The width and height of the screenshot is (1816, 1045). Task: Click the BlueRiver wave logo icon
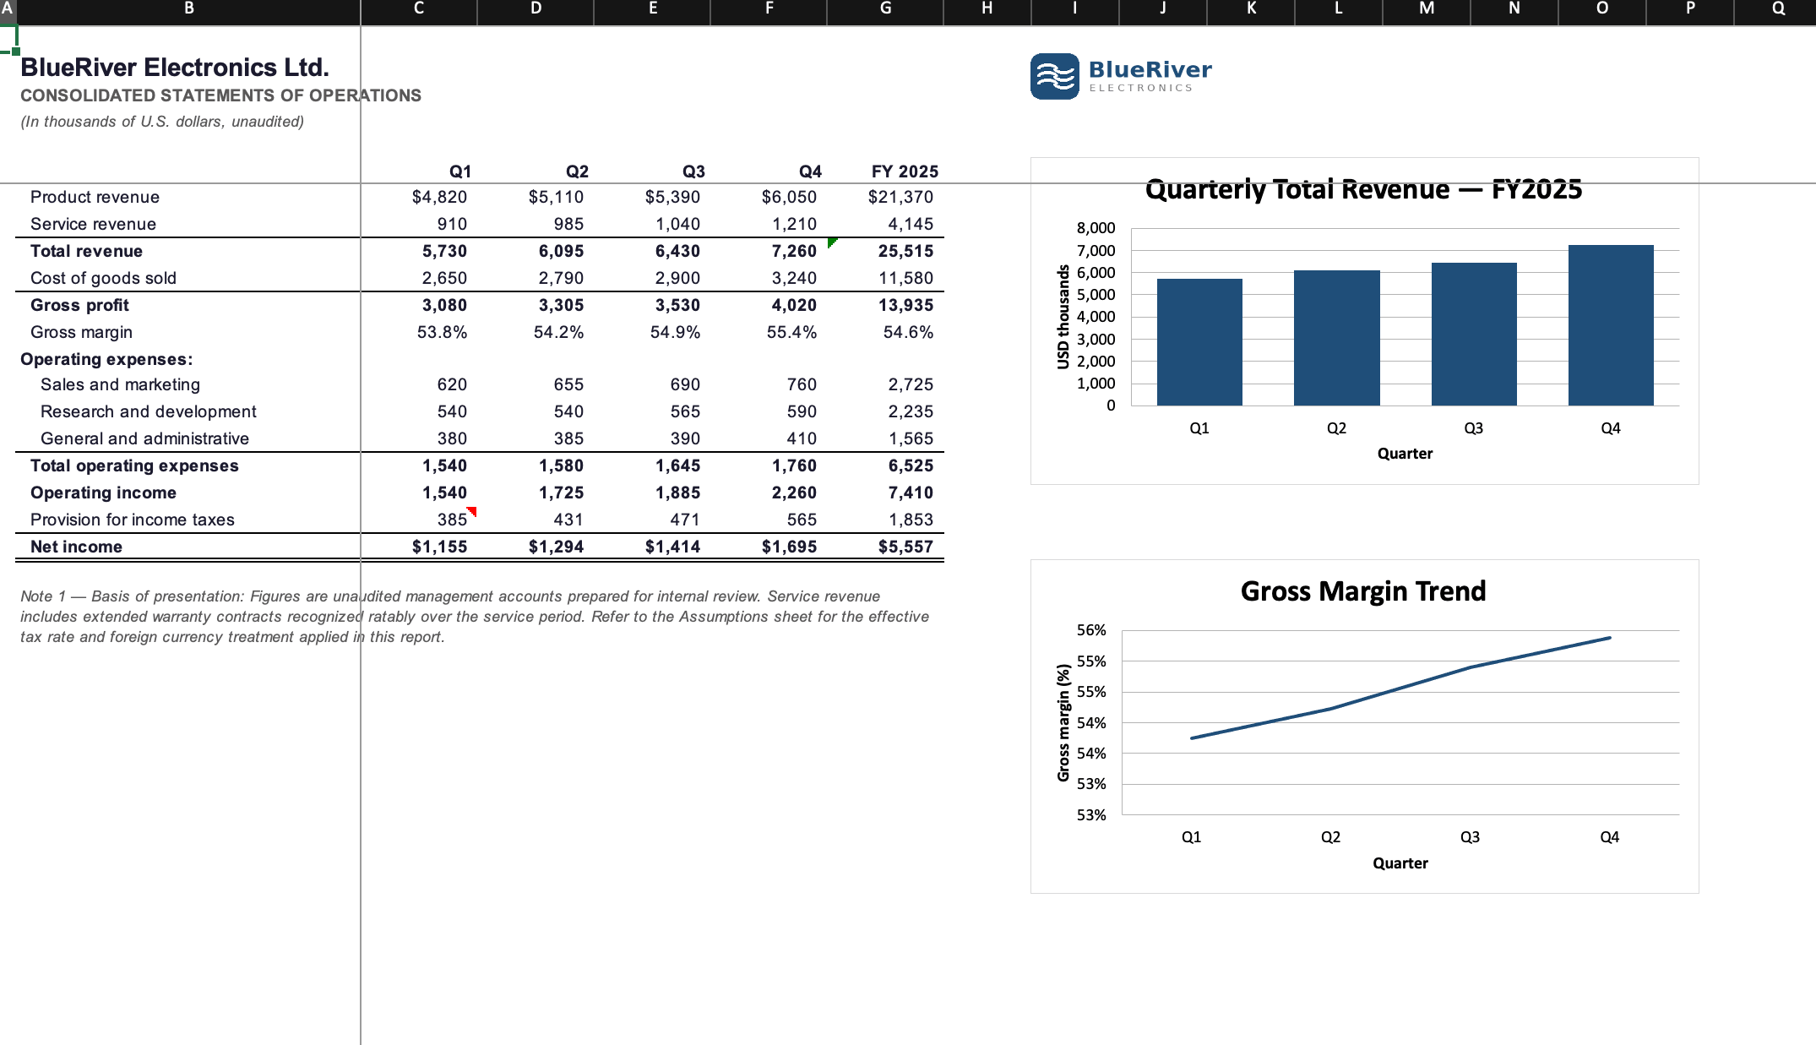pos(1054,76)
